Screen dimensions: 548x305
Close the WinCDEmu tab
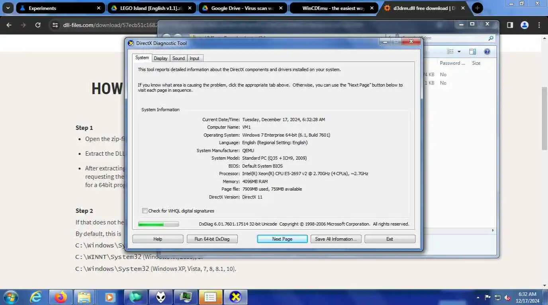click(372, 8)
